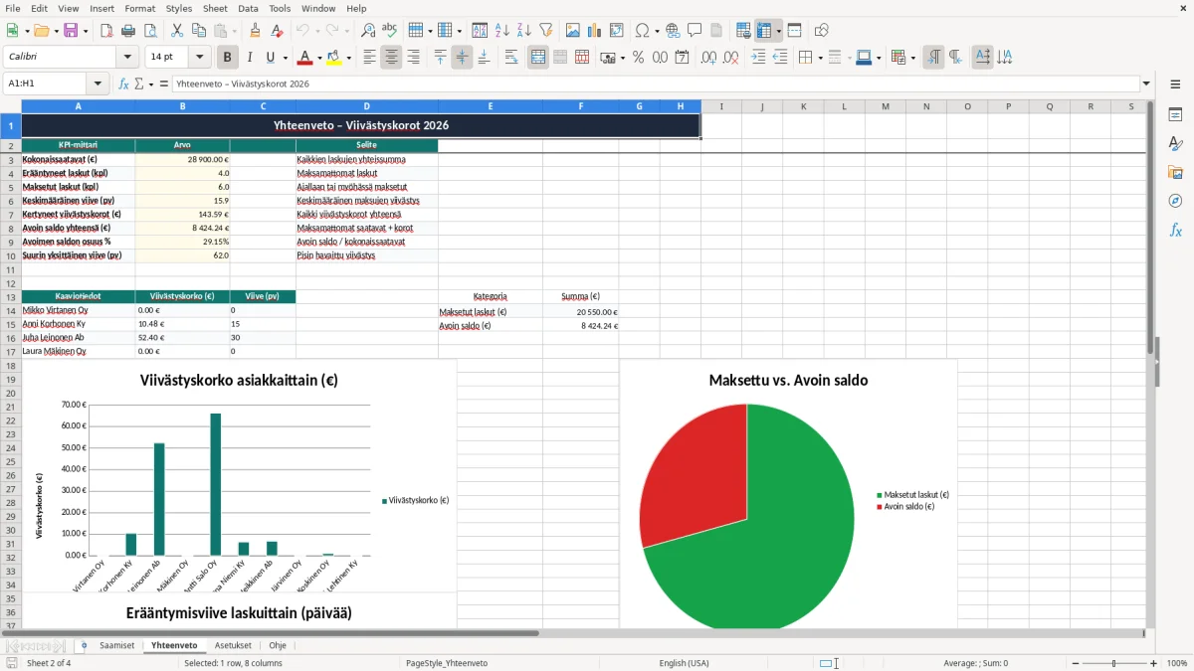This screenshot has width=1194, height=671.
Task: Click column header D
Action: (366, 106)
